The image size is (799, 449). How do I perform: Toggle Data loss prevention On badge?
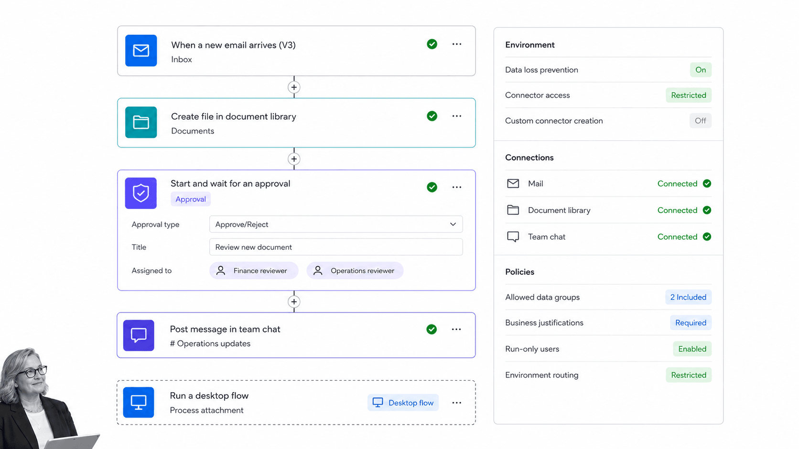pos(701,70)
